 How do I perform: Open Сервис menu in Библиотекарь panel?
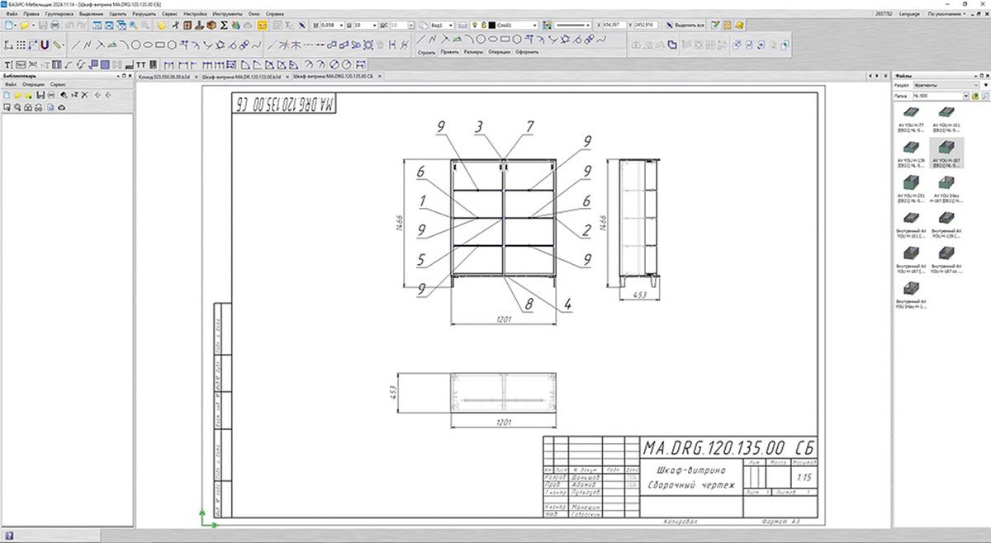[x=58, y=85]
